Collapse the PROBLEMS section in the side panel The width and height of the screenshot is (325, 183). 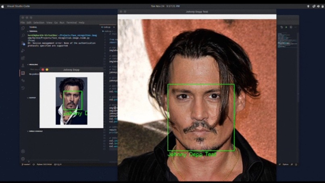[x=32, y=64]
